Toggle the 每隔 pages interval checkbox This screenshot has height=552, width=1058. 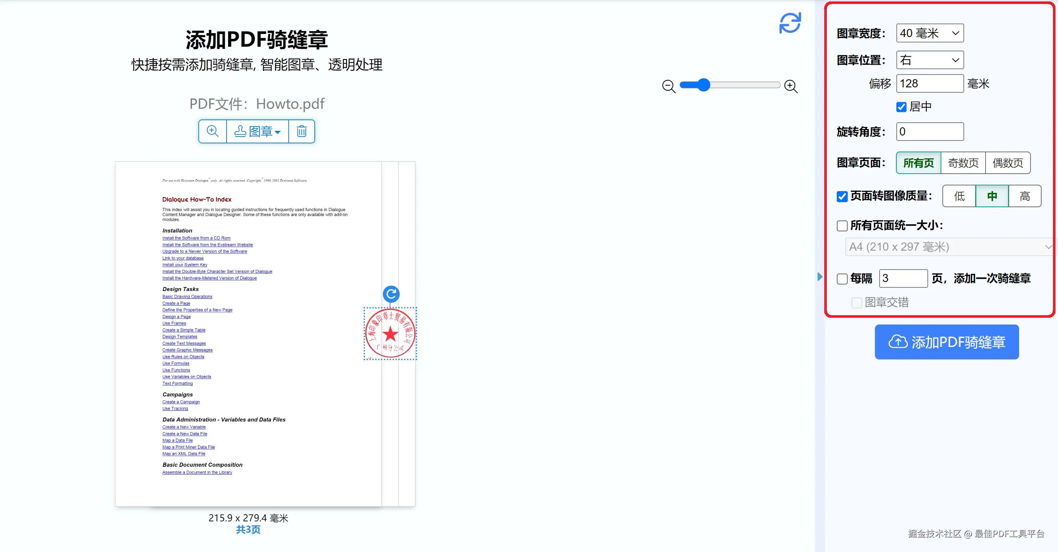tap(842, 278)
